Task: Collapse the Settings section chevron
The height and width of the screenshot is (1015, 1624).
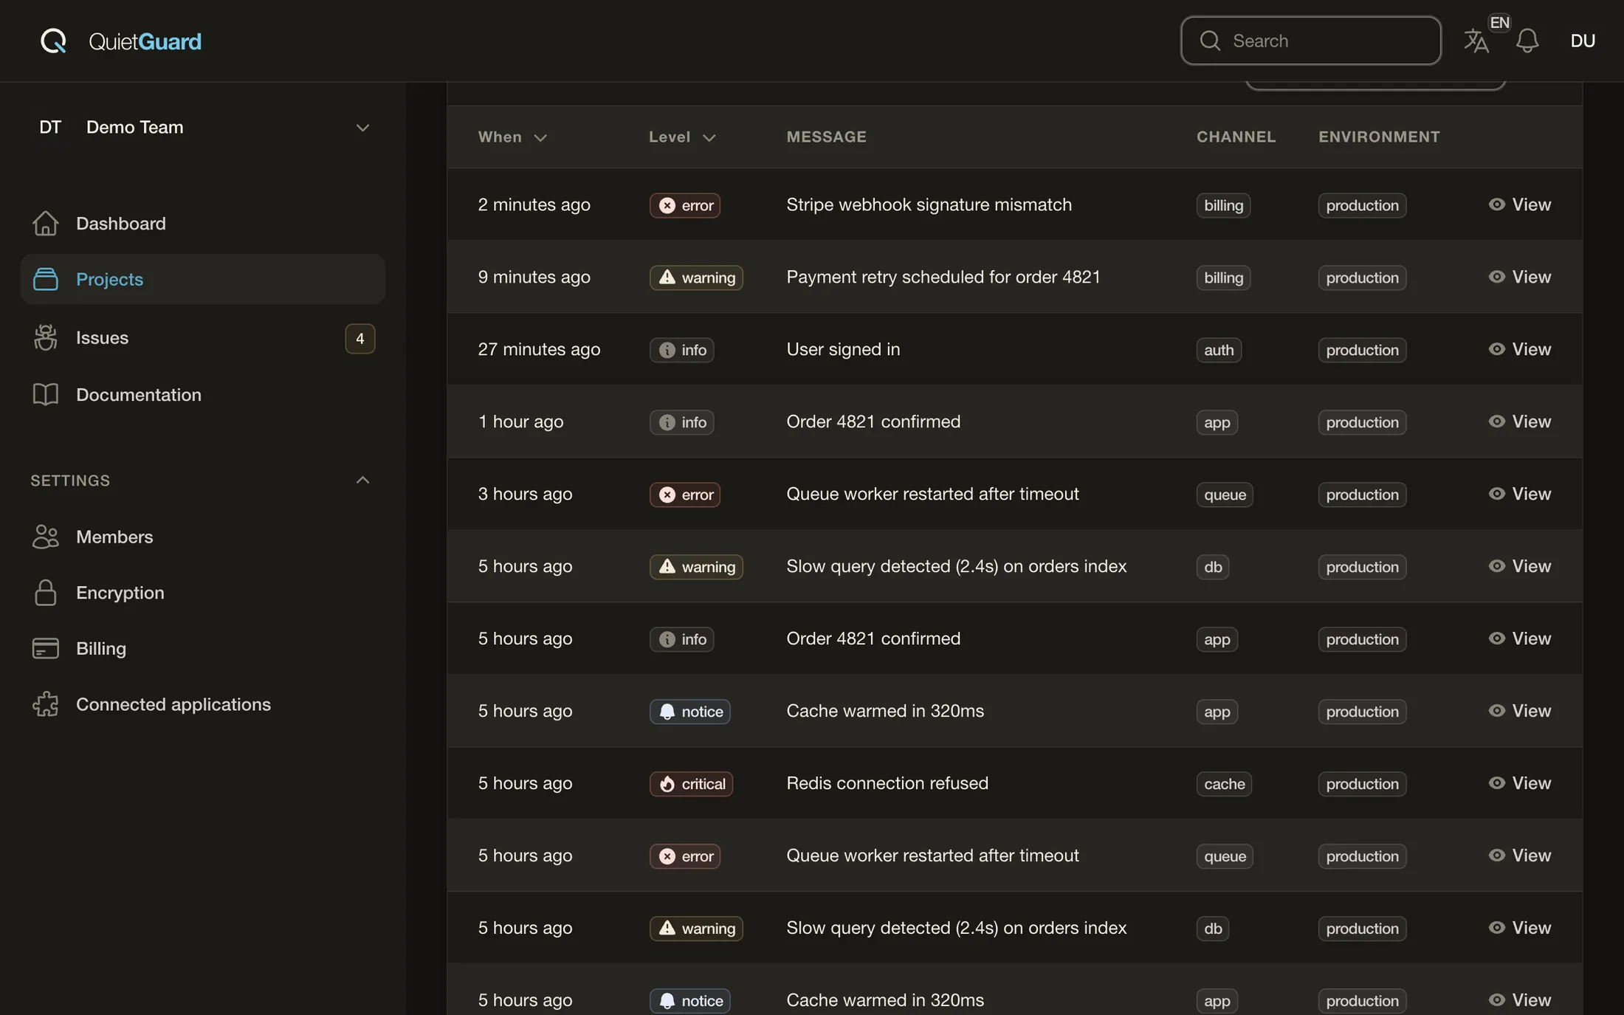Action: pyautogui.click(x=362, y=480)
